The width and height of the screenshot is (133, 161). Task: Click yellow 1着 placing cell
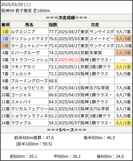click(5, 32)
